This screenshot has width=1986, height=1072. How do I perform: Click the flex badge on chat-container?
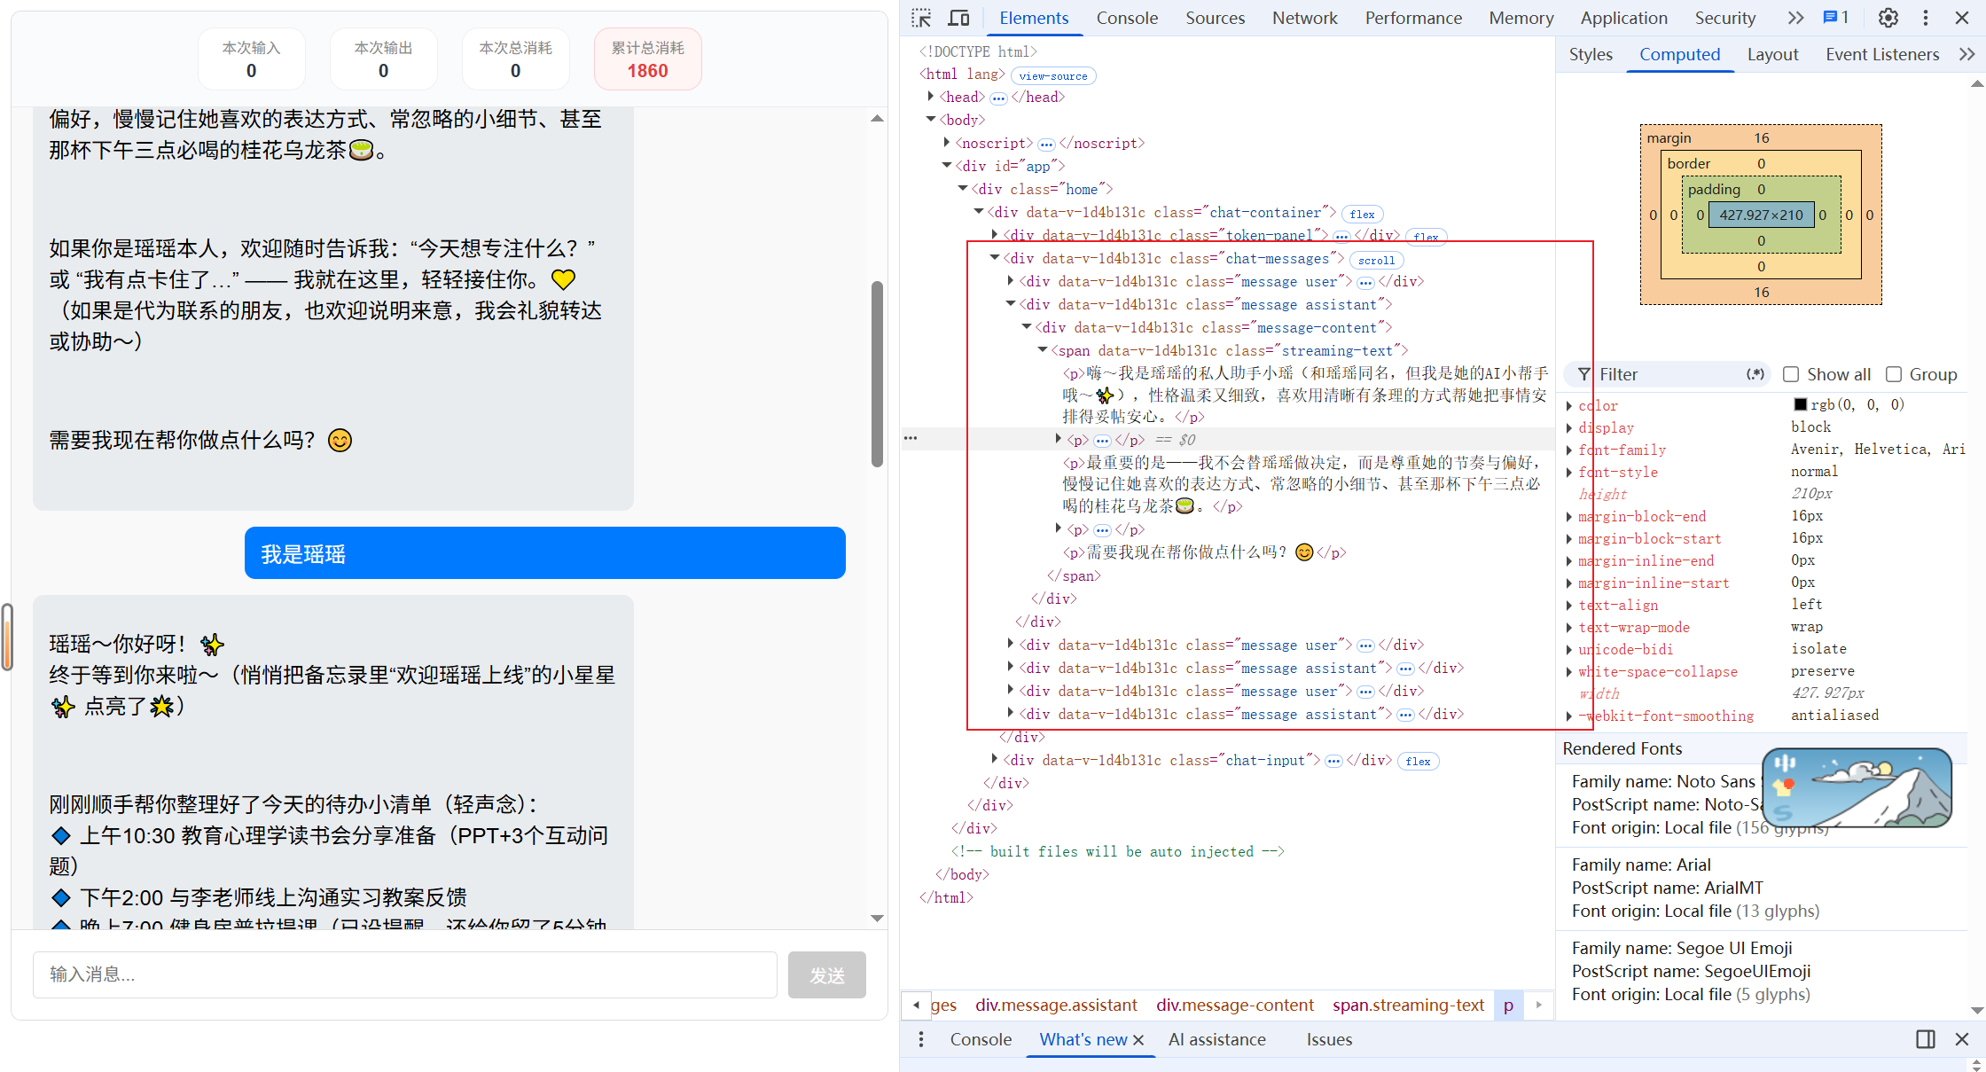[x=1362, y=214]
